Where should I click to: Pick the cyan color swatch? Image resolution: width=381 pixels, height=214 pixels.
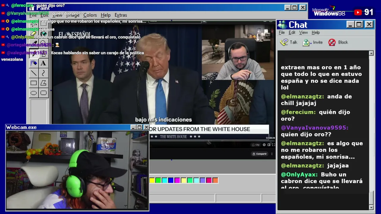[165, 180]
